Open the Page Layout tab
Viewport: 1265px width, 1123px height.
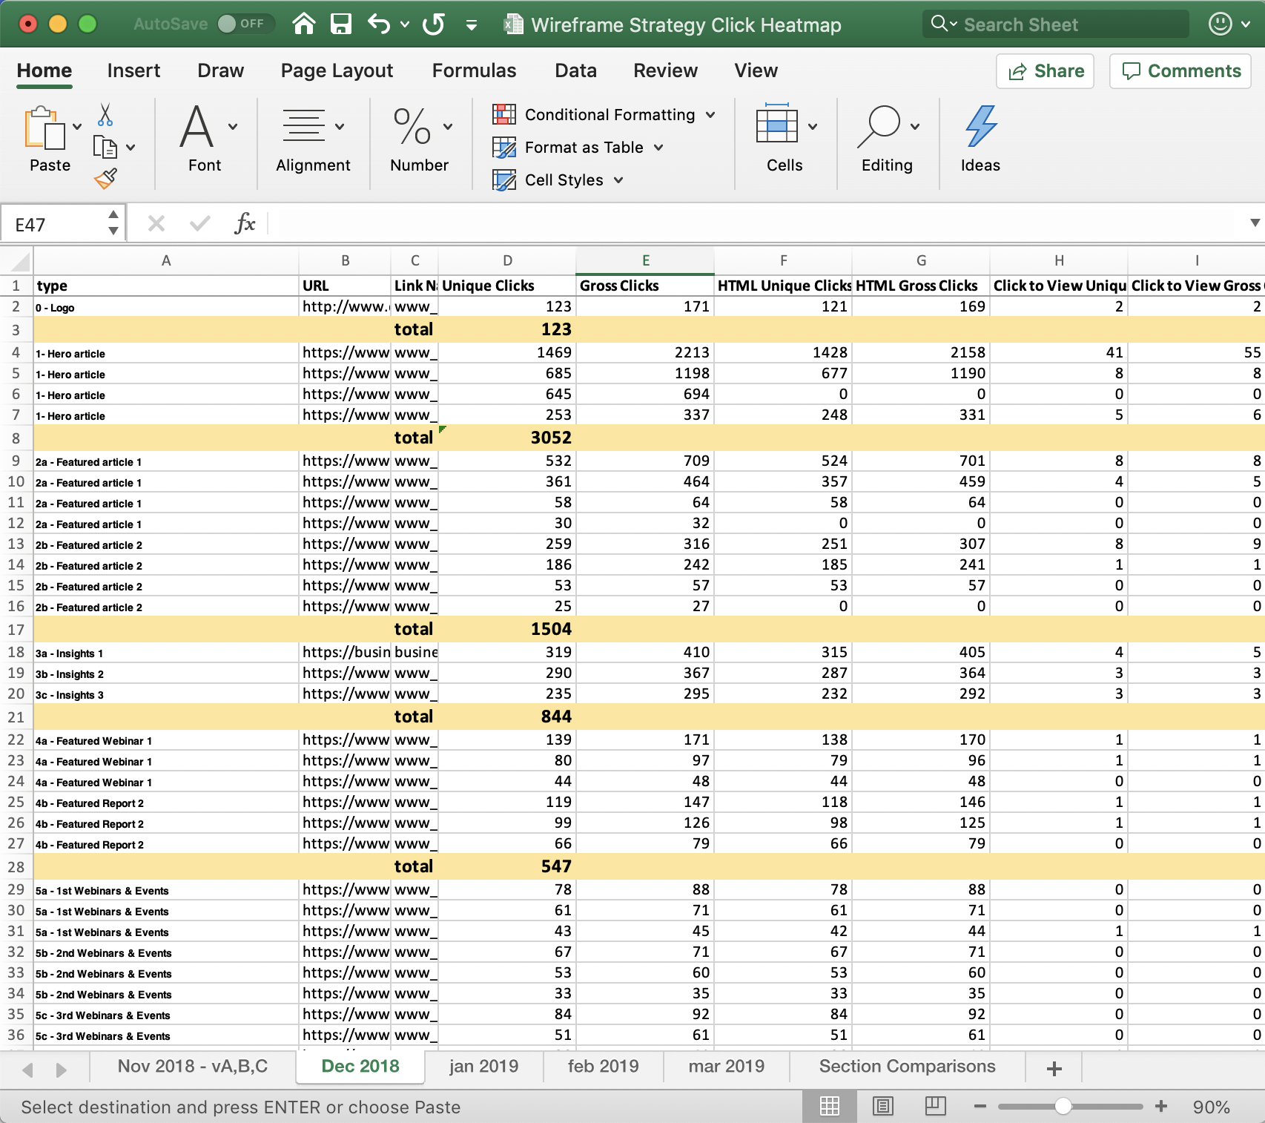(x=337, y=70)
